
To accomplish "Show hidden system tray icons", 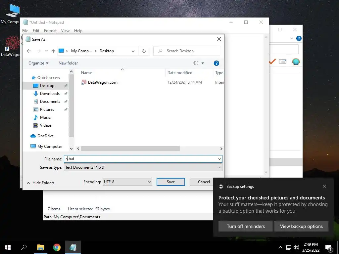I will [x=280, y=247].
